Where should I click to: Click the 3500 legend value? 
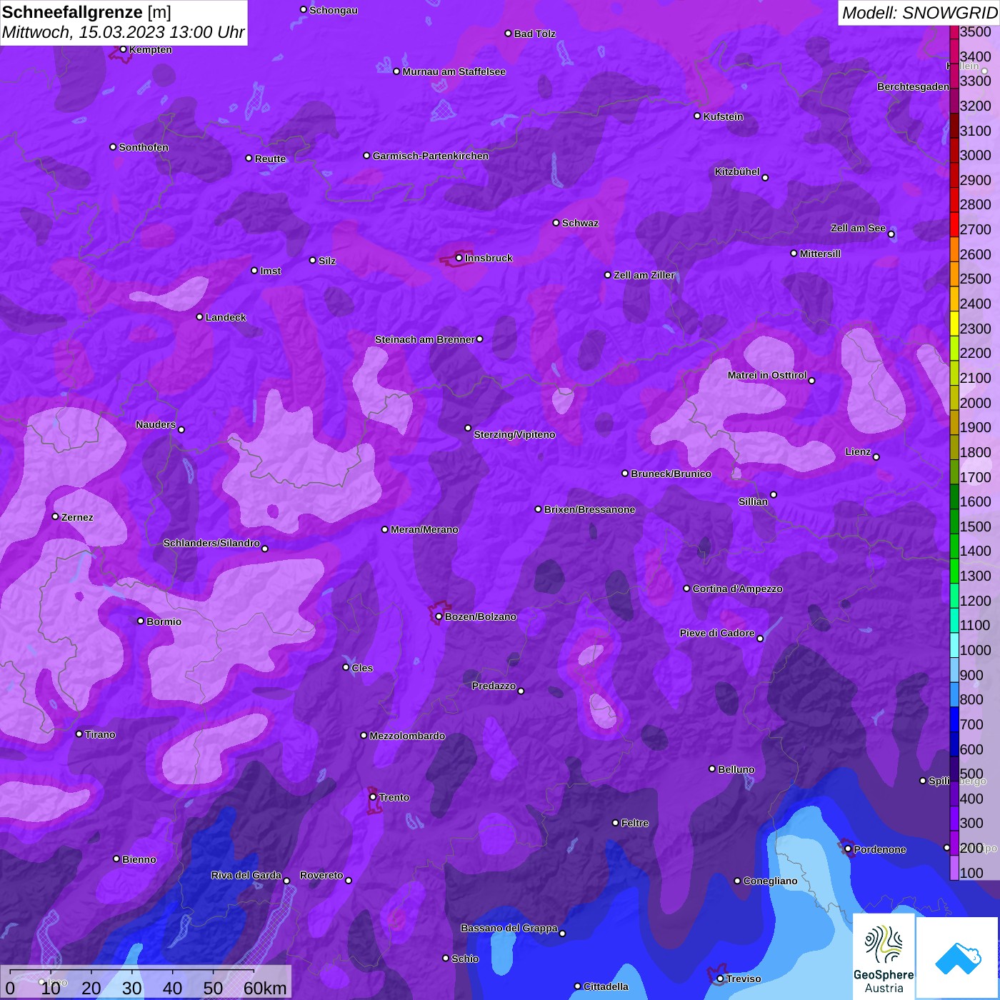(x=976, y=31)
